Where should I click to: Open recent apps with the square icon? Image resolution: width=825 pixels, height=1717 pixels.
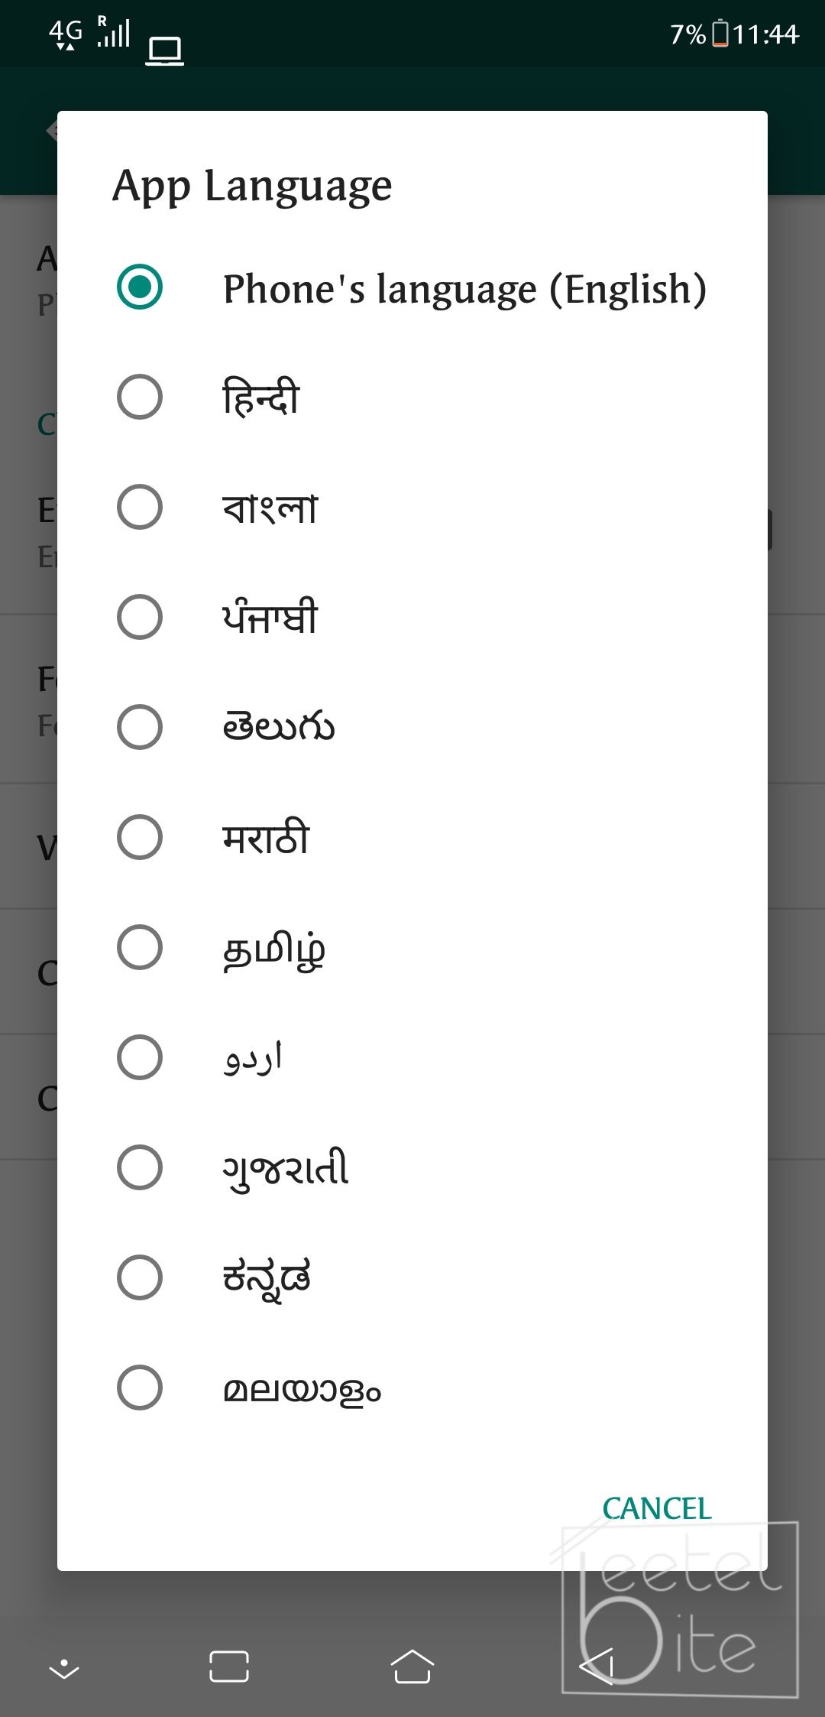229,1666
